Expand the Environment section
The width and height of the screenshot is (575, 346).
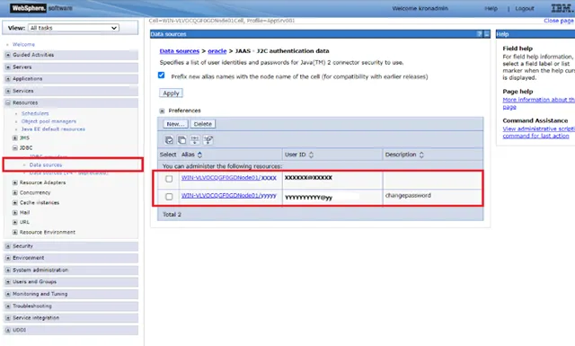8,258
